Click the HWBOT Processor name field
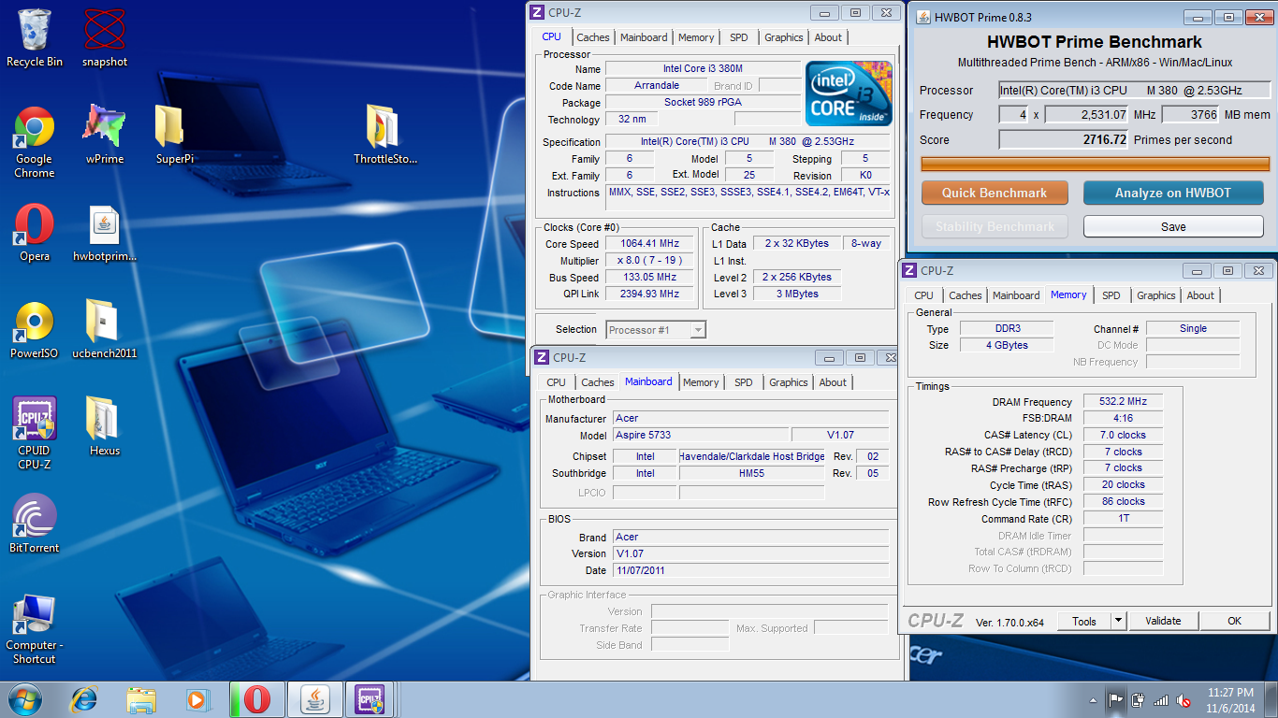 point(1135,91)
